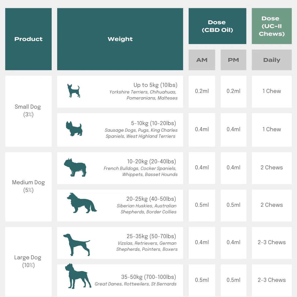Click the West Highland Terrier silhouette icon

[x=74, y=129]
